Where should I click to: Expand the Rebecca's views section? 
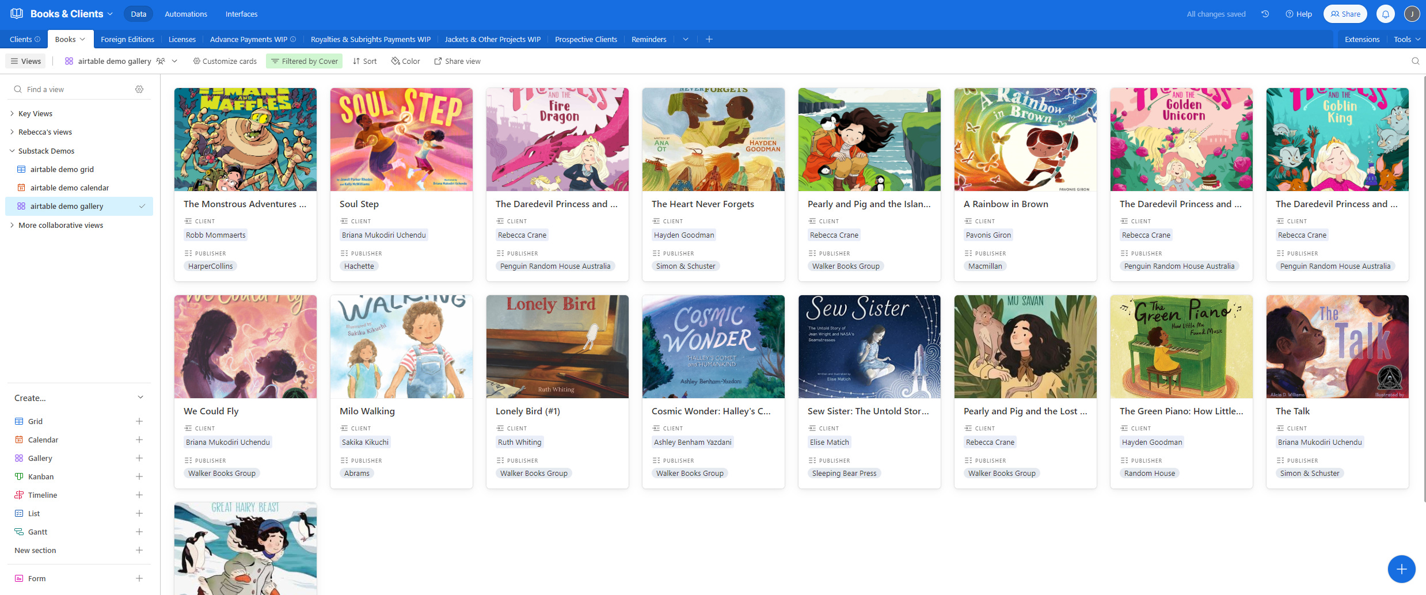coord(12,132)
